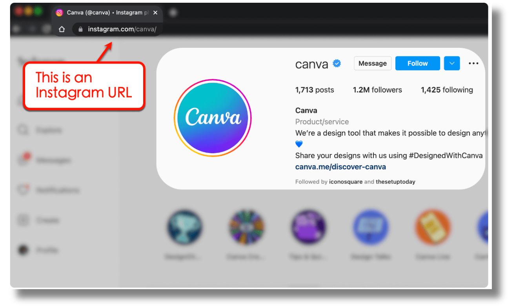Open the 1,425 following list
Viewport: 517px width, 308px height.
pyautogui.click(x=447, y=90)
